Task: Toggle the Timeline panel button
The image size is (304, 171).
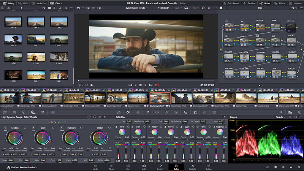Action: (x=249, y=3)
